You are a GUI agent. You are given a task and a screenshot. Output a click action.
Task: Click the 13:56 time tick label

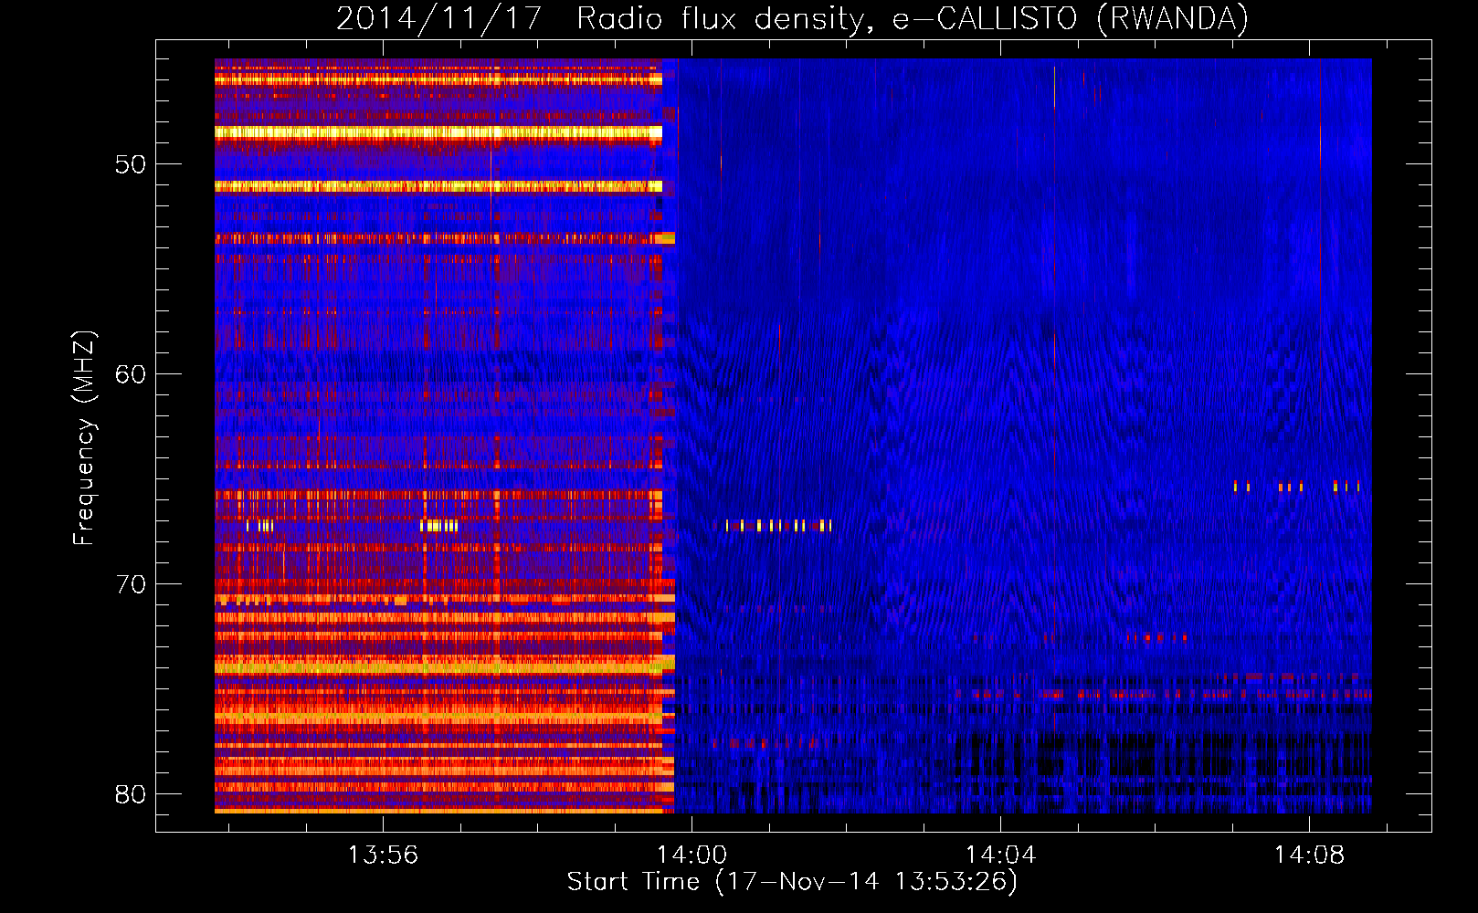pyautogui.click(x=383, y=855)
